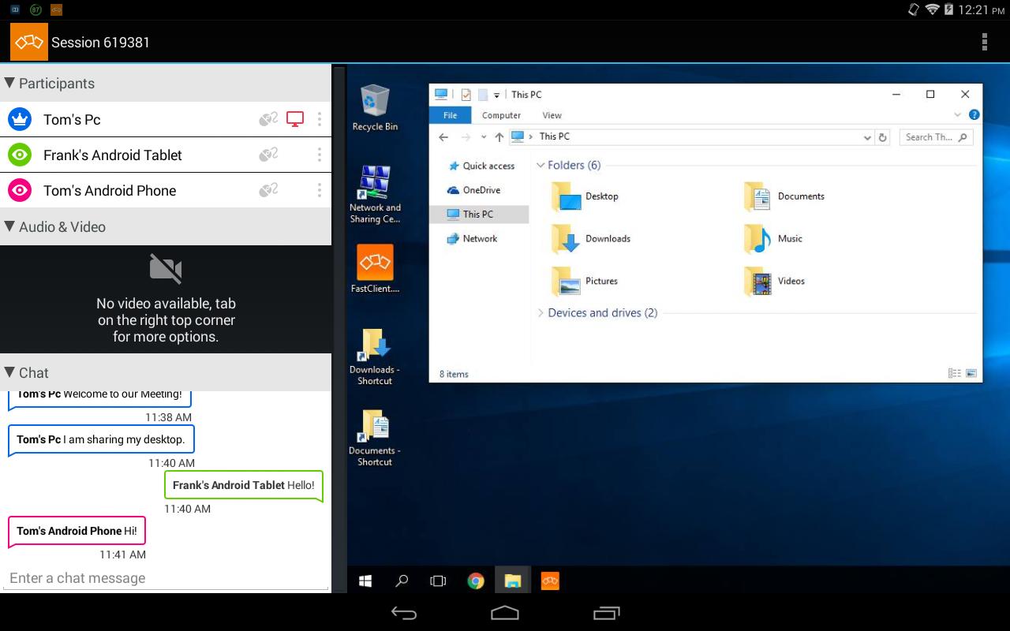The height and width of the screenshot is (631, 1010).
Task: Click the three-dot options for Frank's Android Tablet
Action: point(319,155)
